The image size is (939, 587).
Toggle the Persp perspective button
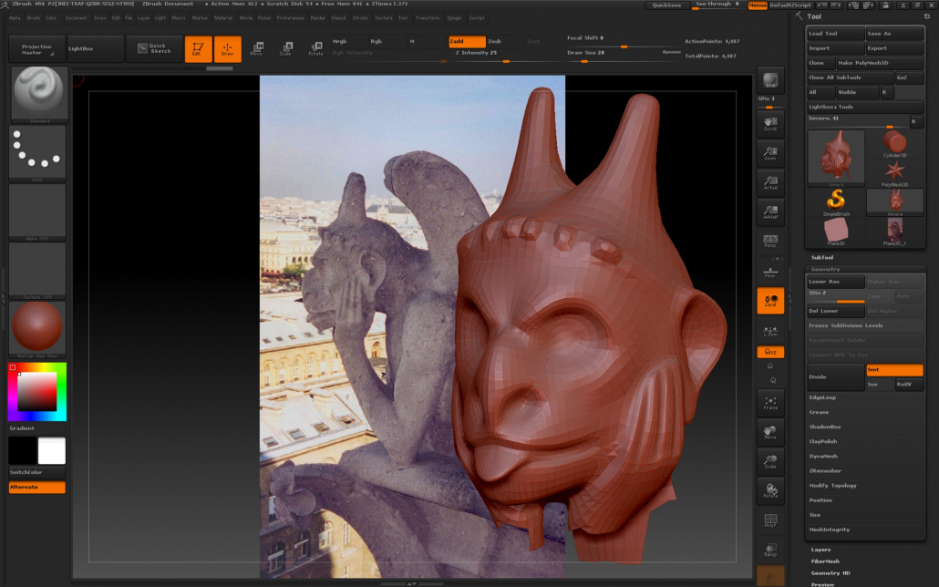(770, 241)
